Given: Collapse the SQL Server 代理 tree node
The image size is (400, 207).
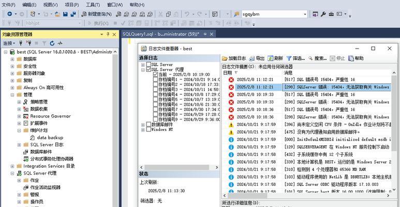Looking at the screenshot, I should point(12,173).
